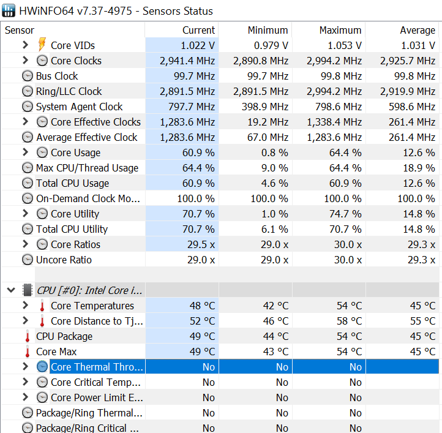The height and width of the screenshot is (433, 442).
Task: Click the clock icon beside Average Effective Clock
Action: click(x=28, y=137)
